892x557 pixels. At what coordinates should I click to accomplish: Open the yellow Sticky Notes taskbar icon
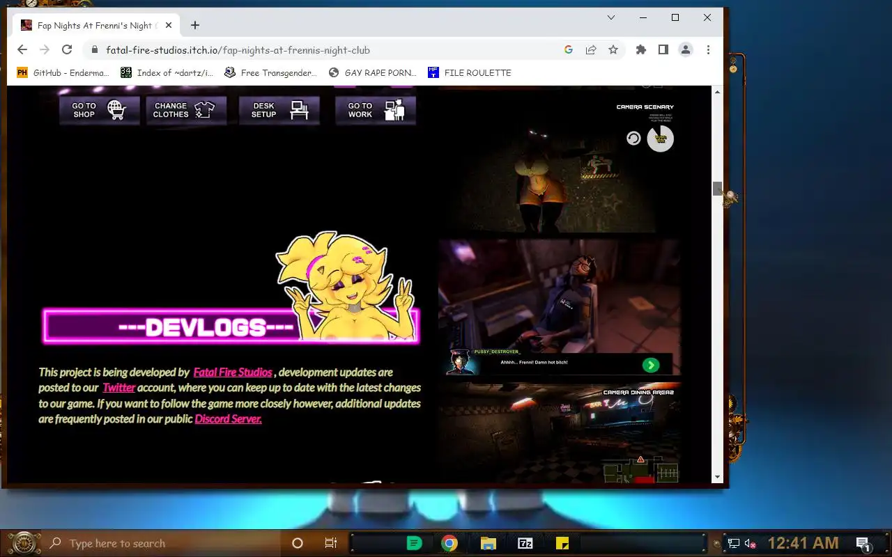click(562, 543)
